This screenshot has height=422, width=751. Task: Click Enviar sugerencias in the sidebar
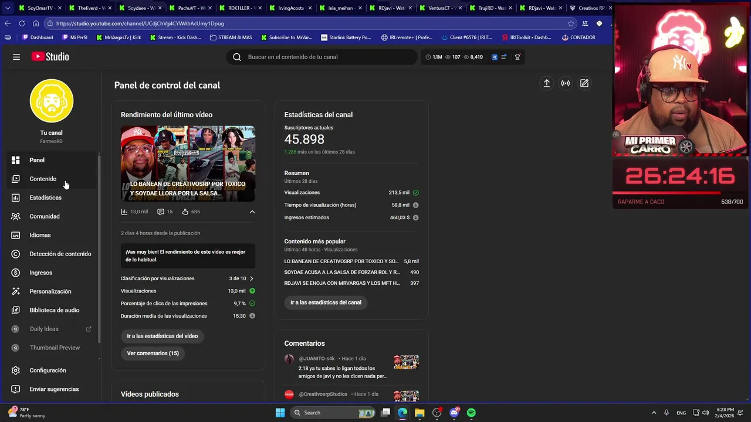pyautogui.click(x=52, y=389)
